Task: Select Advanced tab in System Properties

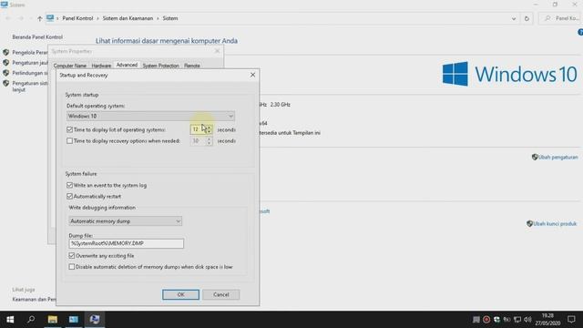Action: [x=127, y=65]
